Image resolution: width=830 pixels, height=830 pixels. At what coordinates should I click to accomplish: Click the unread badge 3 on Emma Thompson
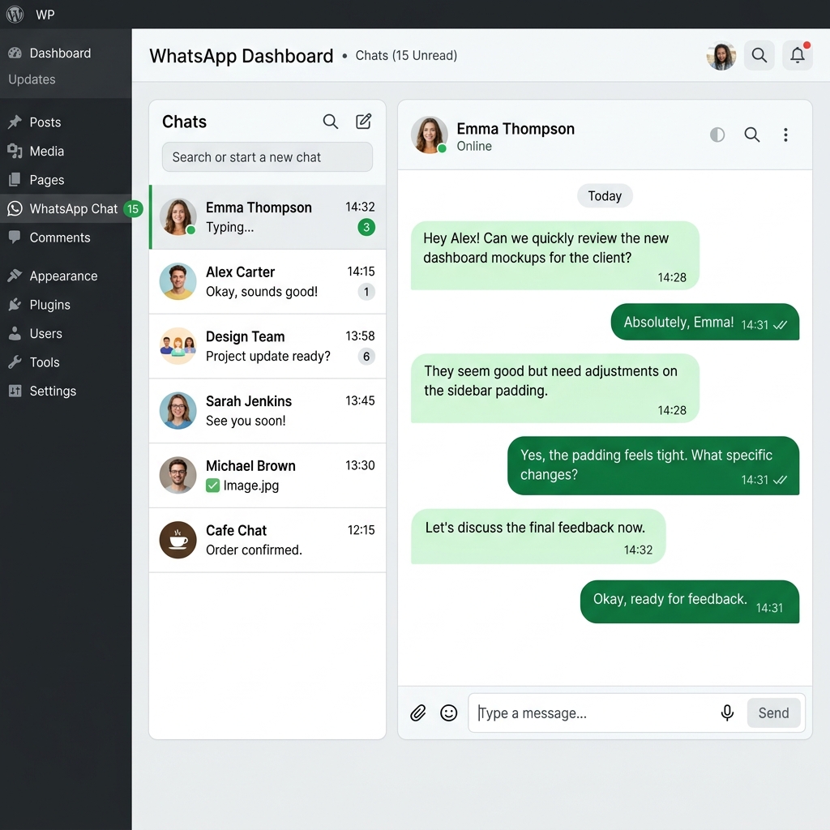click(366, 227)
